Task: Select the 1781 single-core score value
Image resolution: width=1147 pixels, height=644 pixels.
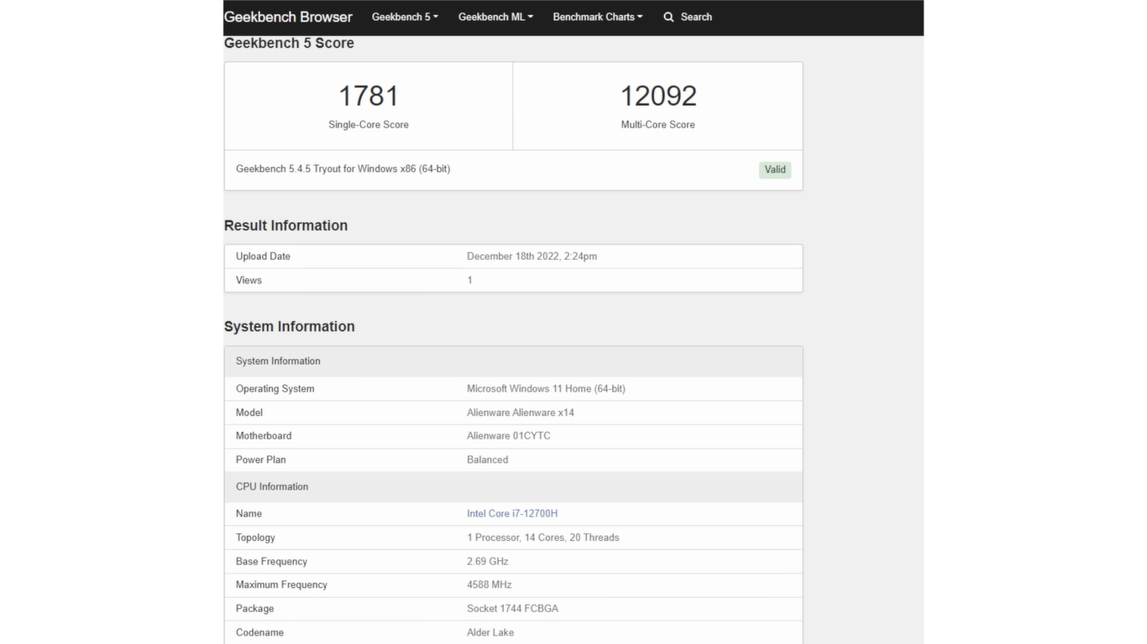Action: pyautogui.click(x=368, y=96)
